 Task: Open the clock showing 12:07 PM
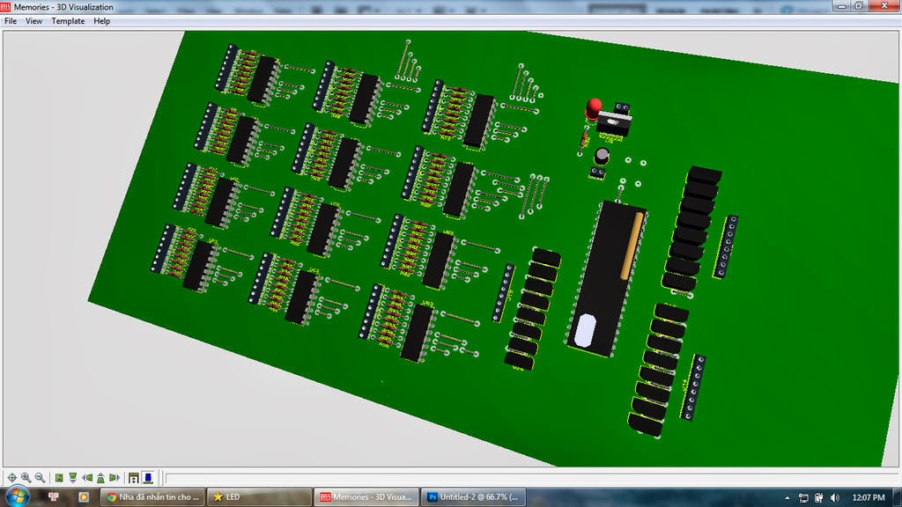tap(868, 498)
